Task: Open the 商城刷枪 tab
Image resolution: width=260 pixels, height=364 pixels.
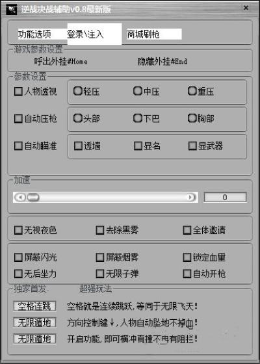Action: (154, 34)
